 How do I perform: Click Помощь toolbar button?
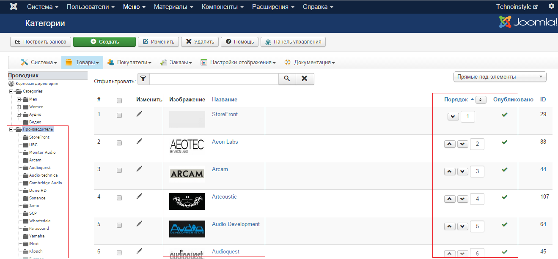tap(240, 42)
